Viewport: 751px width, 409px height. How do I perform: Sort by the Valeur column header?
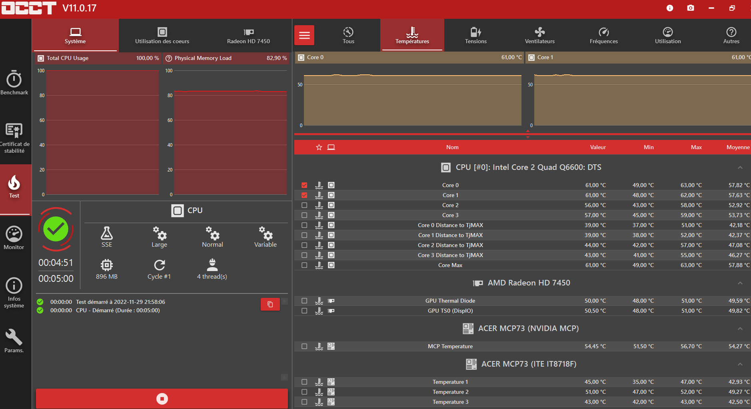click(598, 147)
